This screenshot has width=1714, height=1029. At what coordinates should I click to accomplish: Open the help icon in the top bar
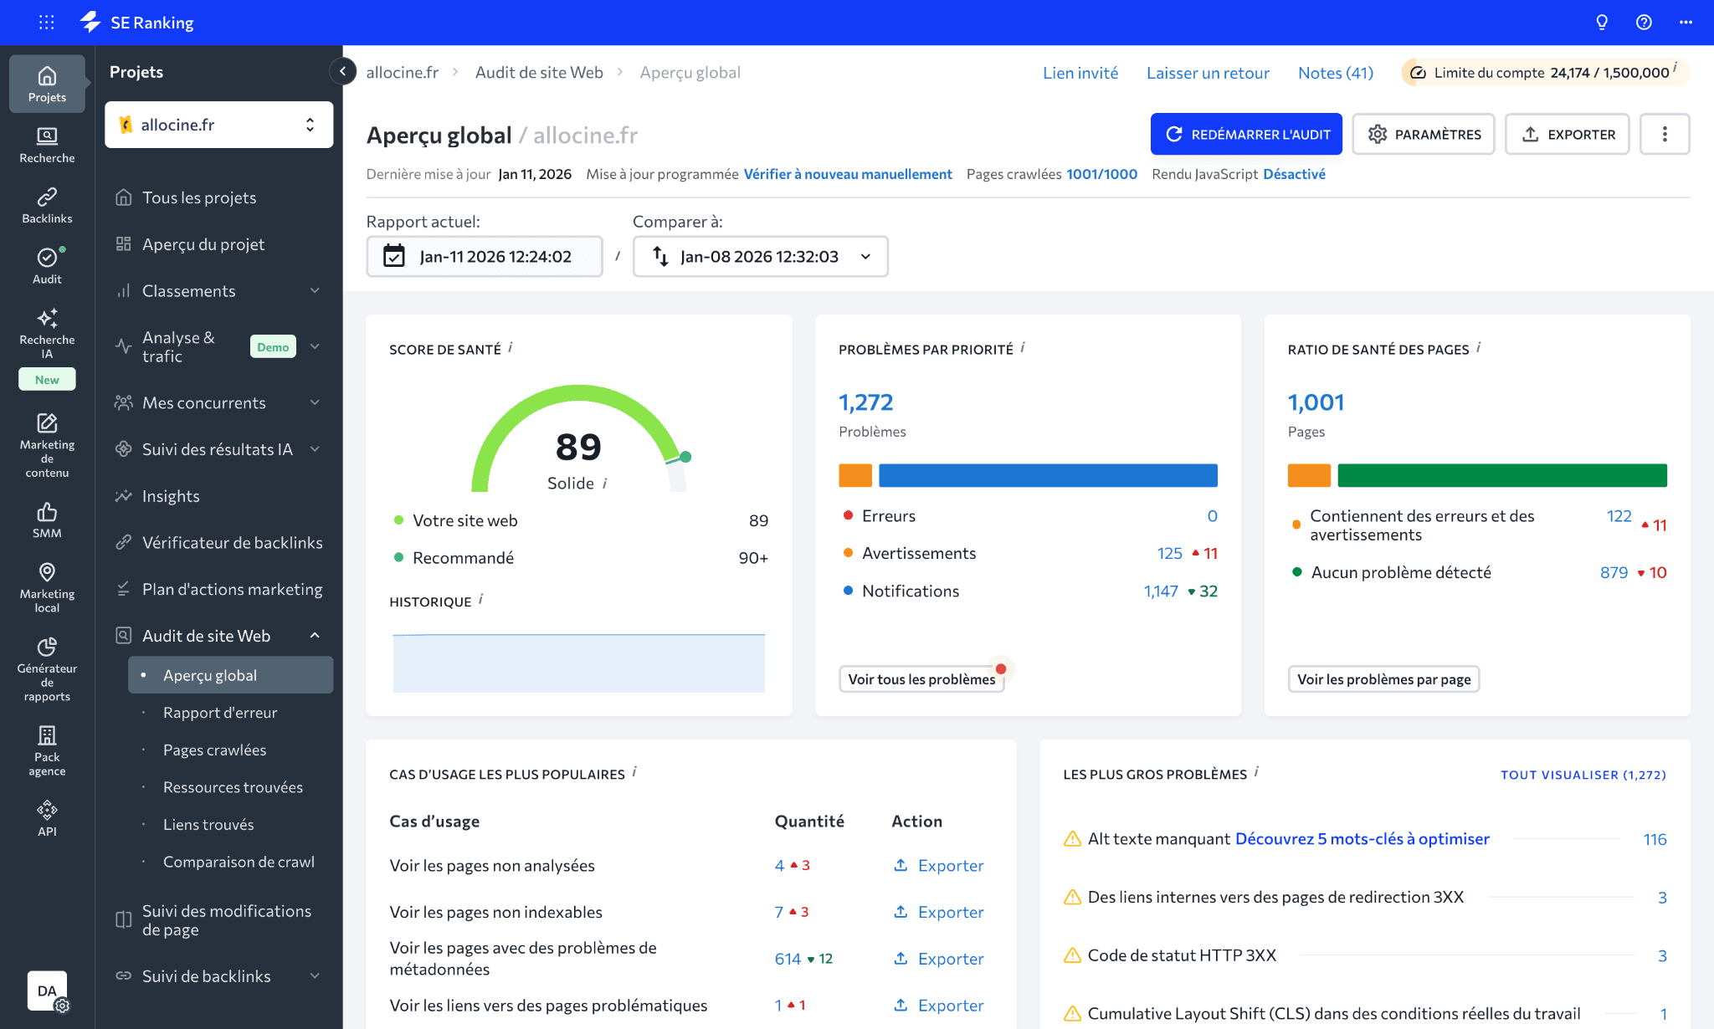(1642, 22)
